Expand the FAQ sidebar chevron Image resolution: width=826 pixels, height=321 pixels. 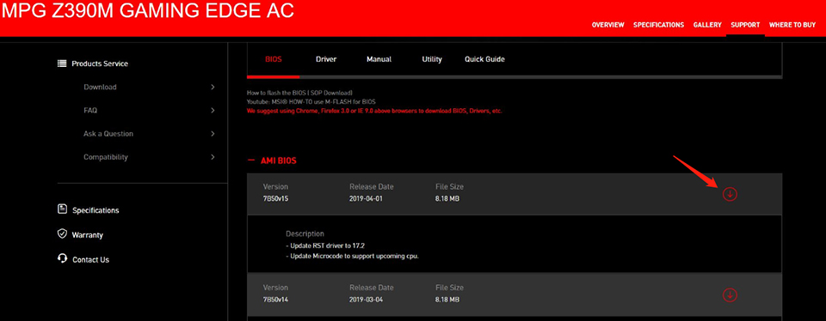[213, 111]
